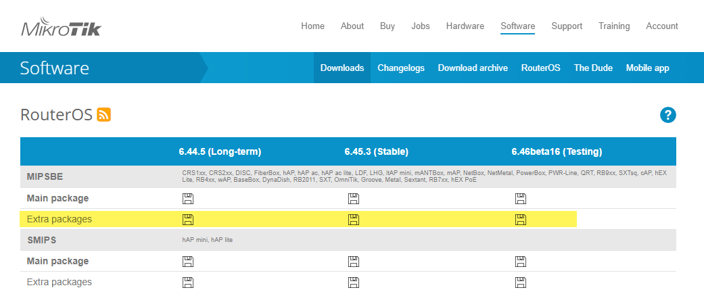
Task: Click the SMIPS Main package row label
Action: point(57,261)
